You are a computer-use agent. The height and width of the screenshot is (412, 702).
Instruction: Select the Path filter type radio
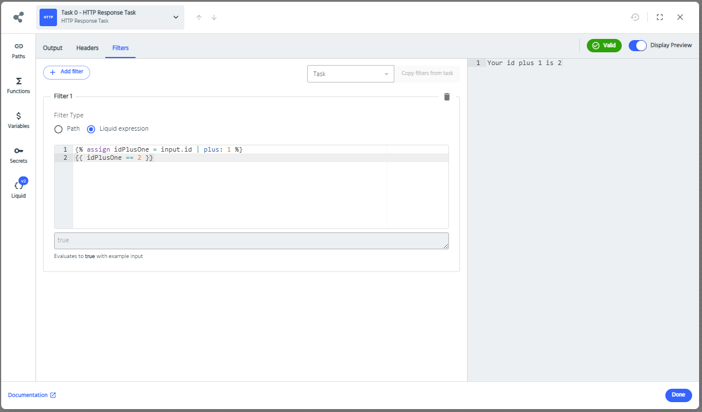click(58, 129)
